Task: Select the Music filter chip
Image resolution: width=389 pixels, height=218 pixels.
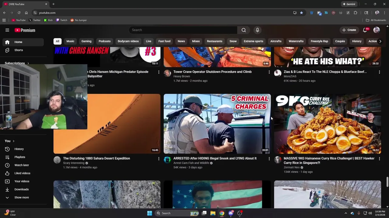Action: click(70, 41)
